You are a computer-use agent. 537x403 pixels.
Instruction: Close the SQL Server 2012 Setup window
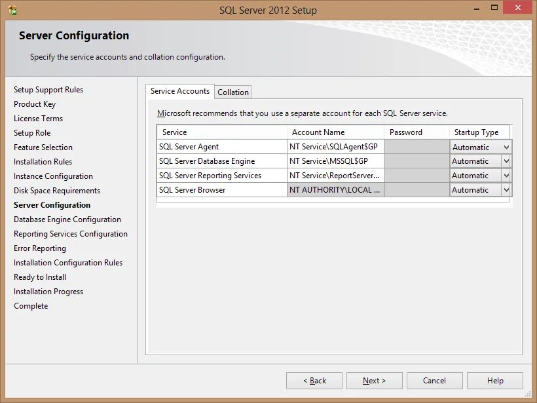click(x=517, y=8)
